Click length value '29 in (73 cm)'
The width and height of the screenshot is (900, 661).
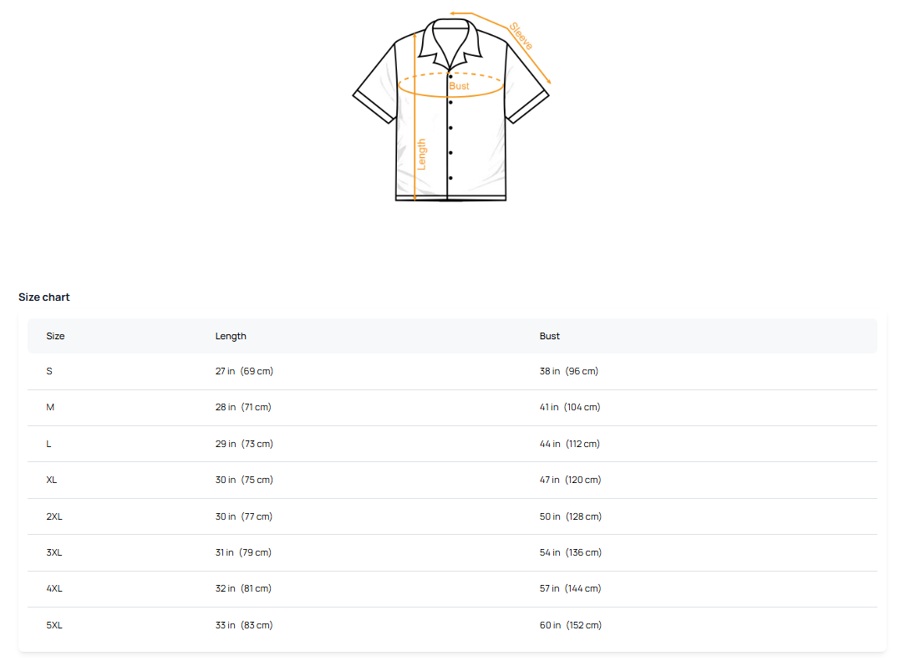tap(244, 444)
